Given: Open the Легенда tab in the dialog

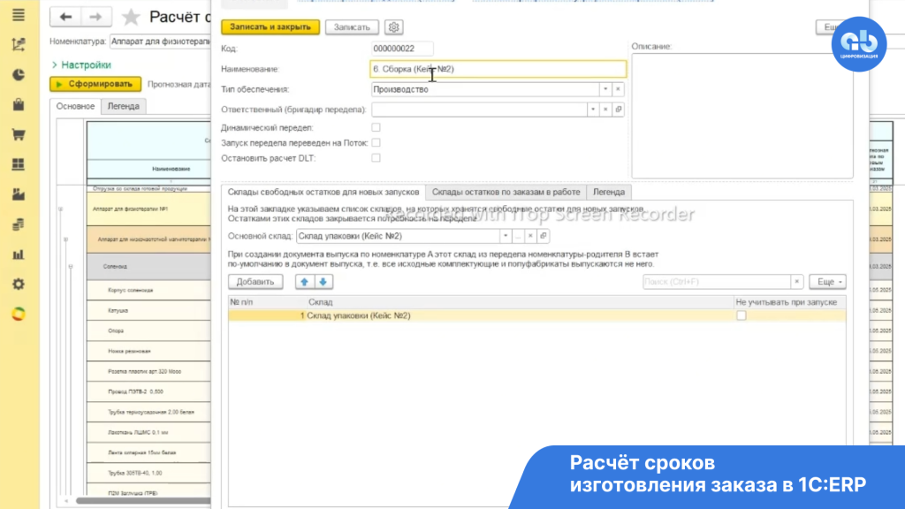Looking at the screenshot, I should tap(609, 192).
